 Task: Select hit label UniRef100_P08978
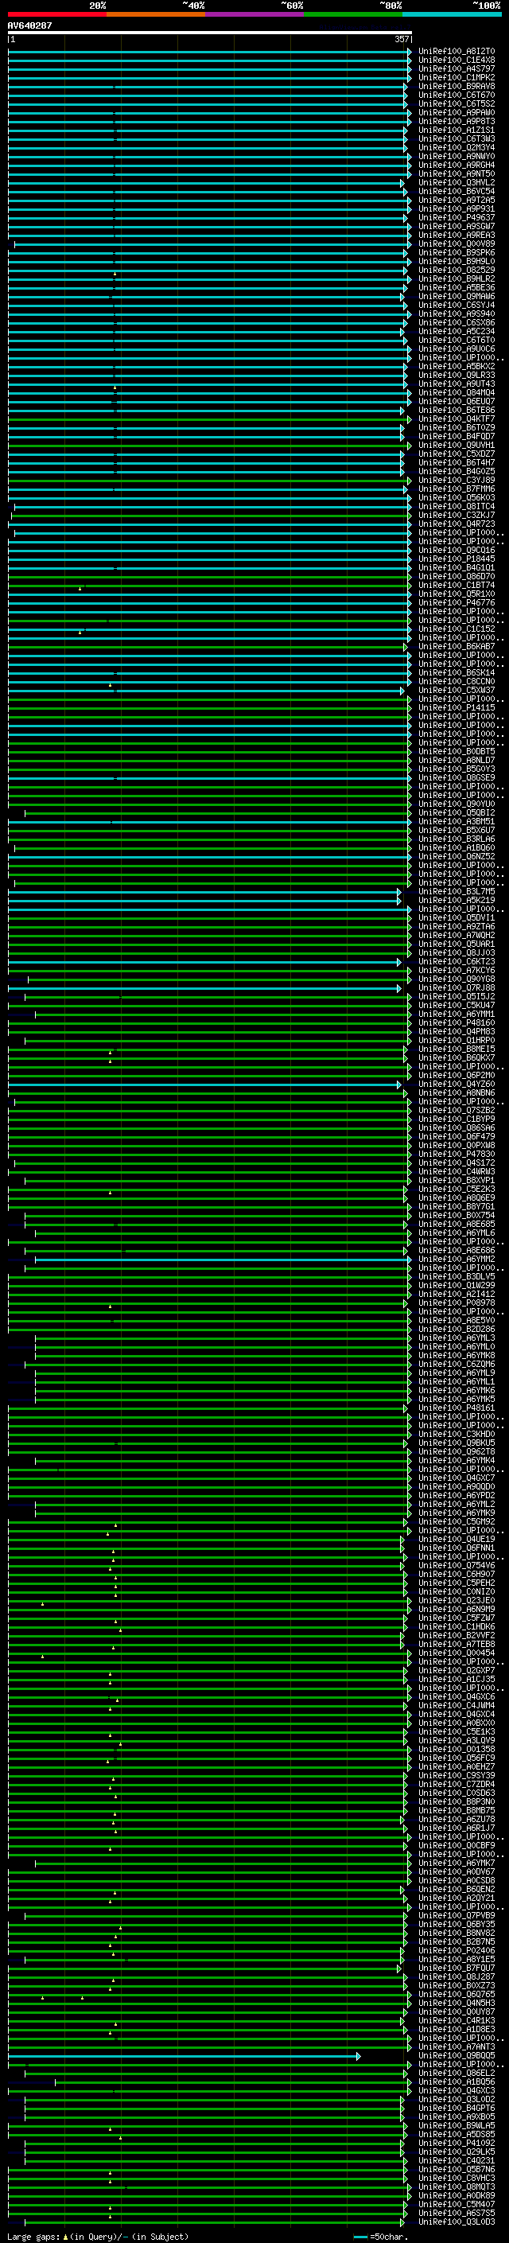click(x=457, y=1303)
